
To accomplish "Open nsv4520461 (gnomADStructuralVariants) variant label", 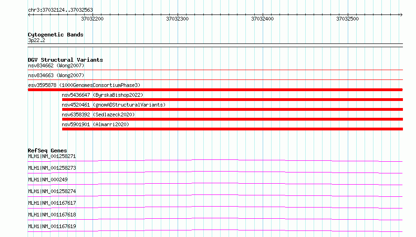I will tap(114, 105).
